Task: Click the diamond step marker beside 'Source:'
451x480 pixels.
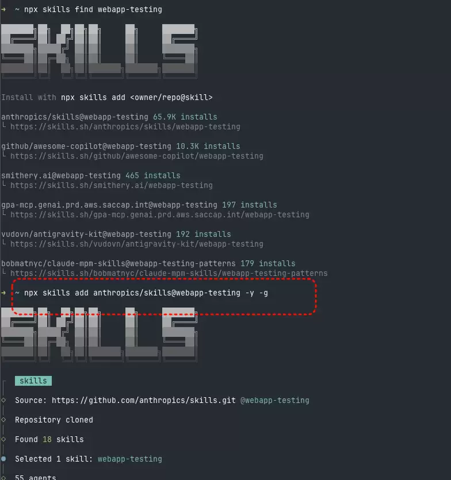Action: click(3, 400)
